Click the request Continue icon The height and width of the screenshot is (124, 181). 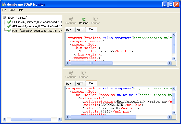point(71,19)
